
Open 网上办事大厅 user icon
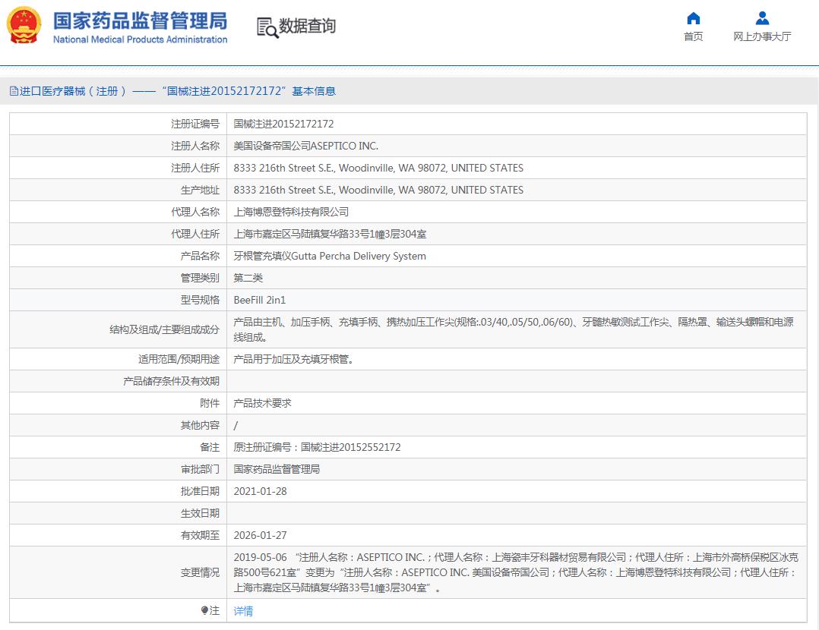coord(762,19)
